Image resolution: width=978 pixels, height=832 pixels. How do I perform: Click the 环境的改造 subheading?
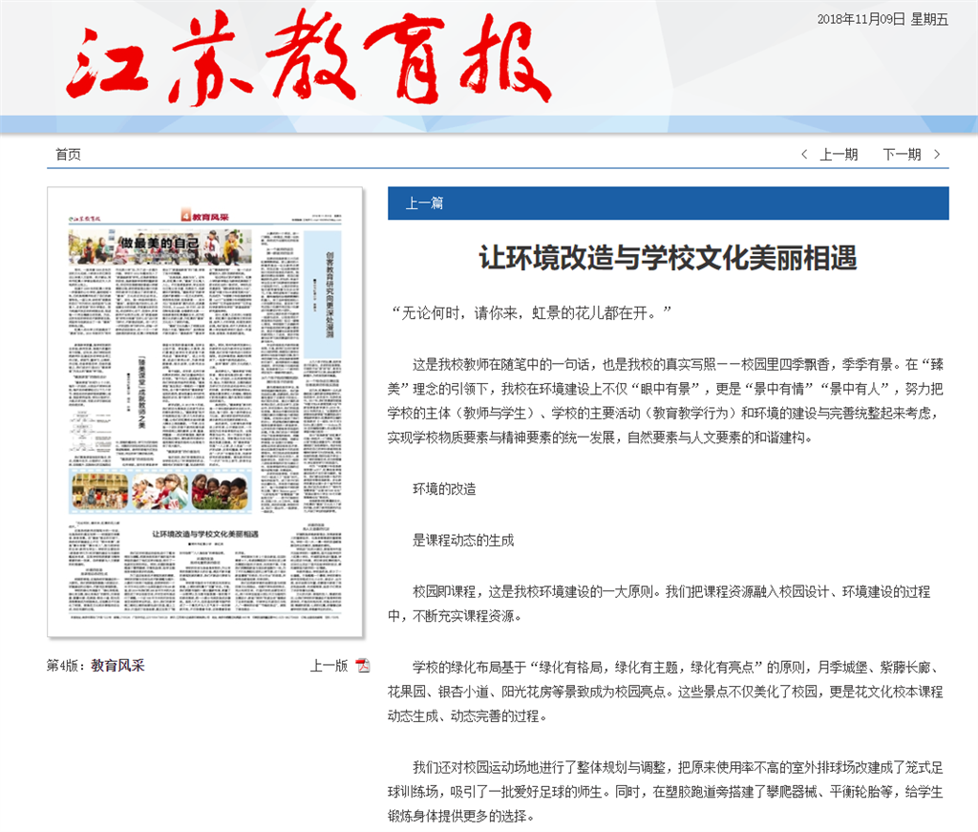tap(444, 488)
